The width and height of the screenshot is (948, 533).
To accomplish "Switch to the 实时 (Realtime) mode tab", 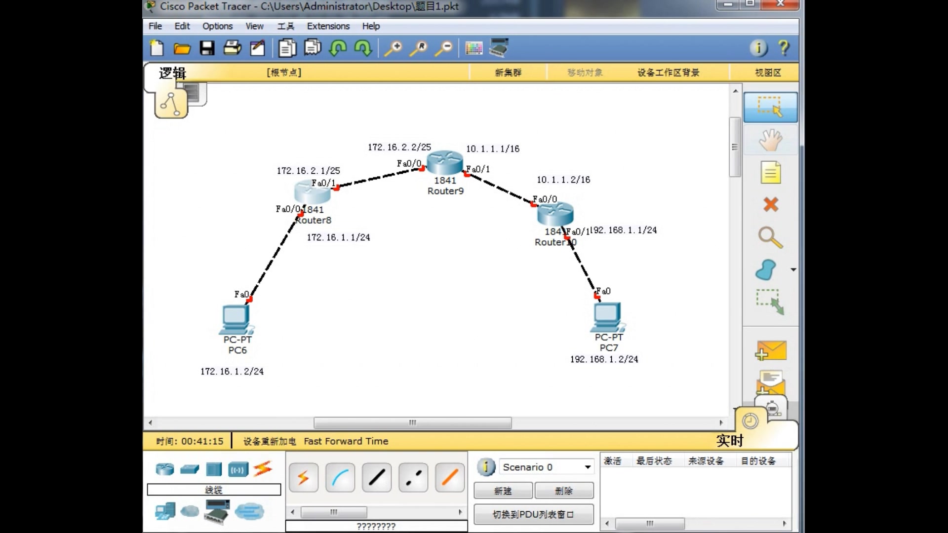I will [731, 440].
